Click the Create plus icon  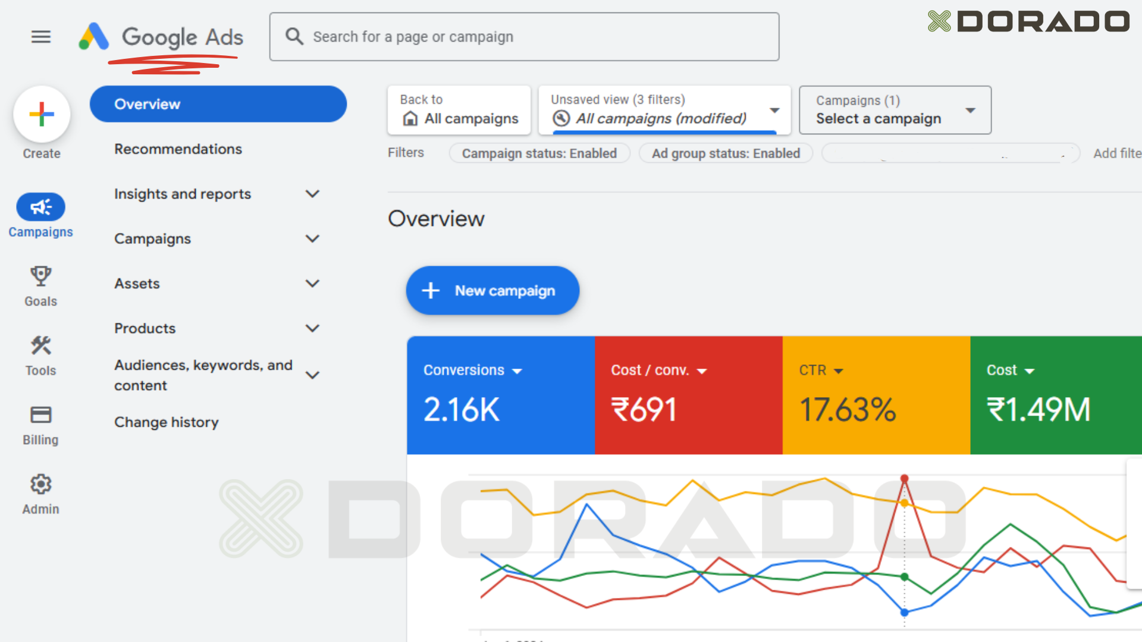41,113
